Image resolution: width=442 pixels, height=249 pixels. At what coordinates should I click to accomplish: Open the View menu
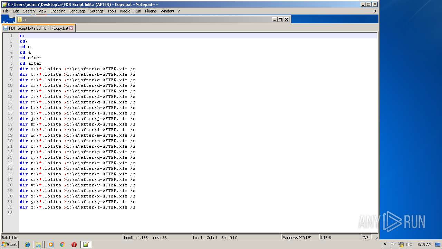[x=42, y=11]
